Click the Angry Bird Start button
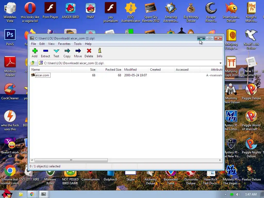 pos(7,194)
